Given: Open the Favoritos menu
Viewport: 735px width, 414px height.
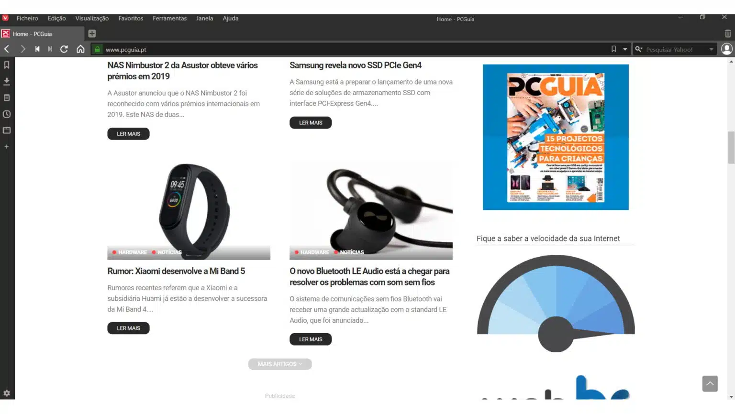Looking at the screenshot, I should 131,18.
